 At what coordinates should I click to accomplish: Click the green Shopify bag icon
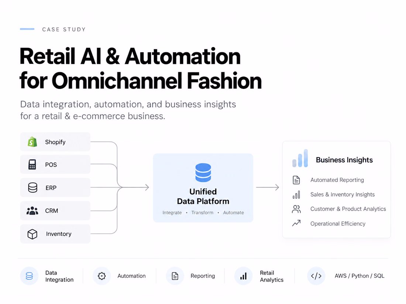(32, 142)
